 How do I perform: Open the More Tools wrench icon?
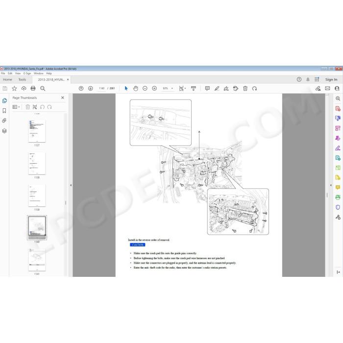click(338, 217)
